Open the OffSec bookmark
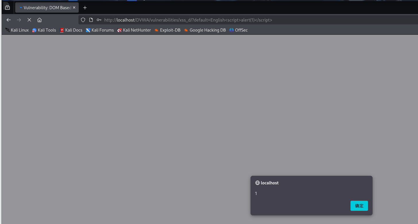Screen dimensions: 418x224 pyautogui.click(x=238, y=30)
